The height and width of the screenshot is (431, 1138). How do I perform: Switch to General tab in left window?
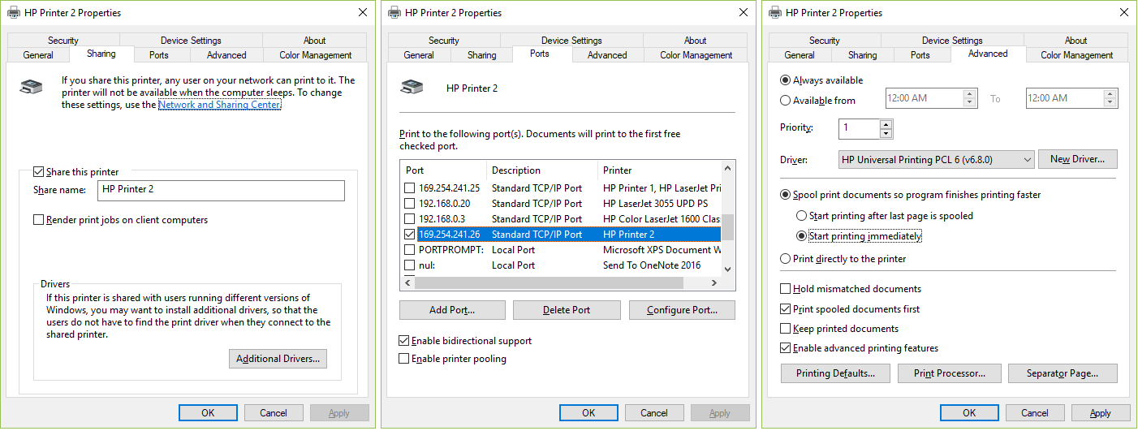(x=38, y=55)
